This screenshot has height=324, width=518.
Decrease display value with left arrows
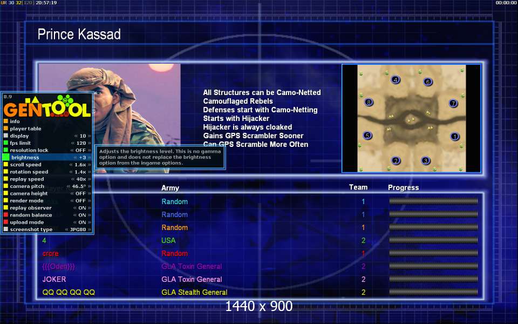click(76, 136)
